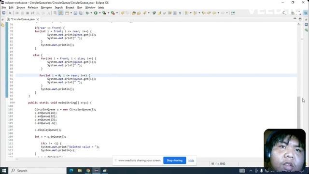Click the Save All toolbar icon
Viewport: 309px width, 174px height.
(x=81, y=13)
